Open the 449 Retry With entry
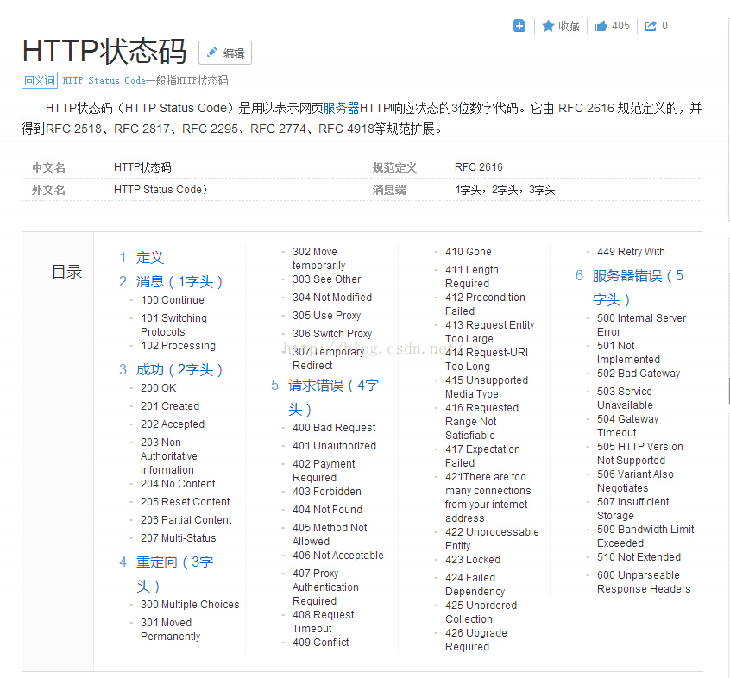Screen dimensions: 730x678 pyautogui.click(x=631, y=252)
